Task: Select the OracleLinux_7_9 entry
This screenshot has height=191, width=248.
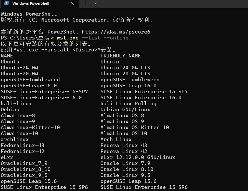Action: (x=24, y=163)
